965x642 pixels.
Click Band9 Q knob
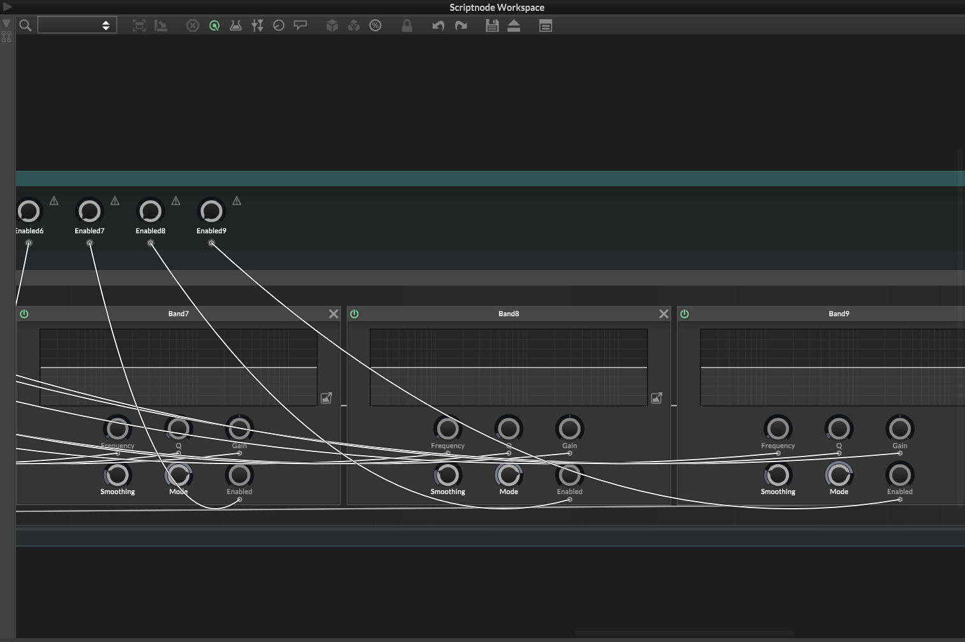coord(839,428)
